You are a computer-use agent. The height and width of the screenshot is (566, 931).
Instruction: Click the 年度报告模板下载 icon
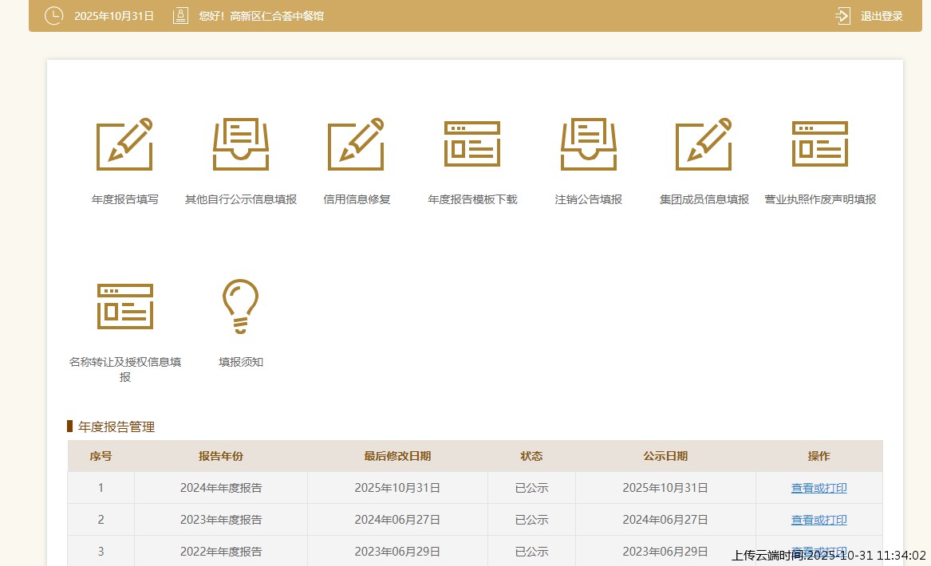pyautogui.click(x=472, y=144)
